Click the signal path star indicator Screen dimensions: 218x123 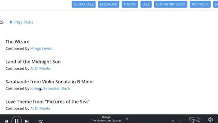pyautogui.click(x=127, y=119)
